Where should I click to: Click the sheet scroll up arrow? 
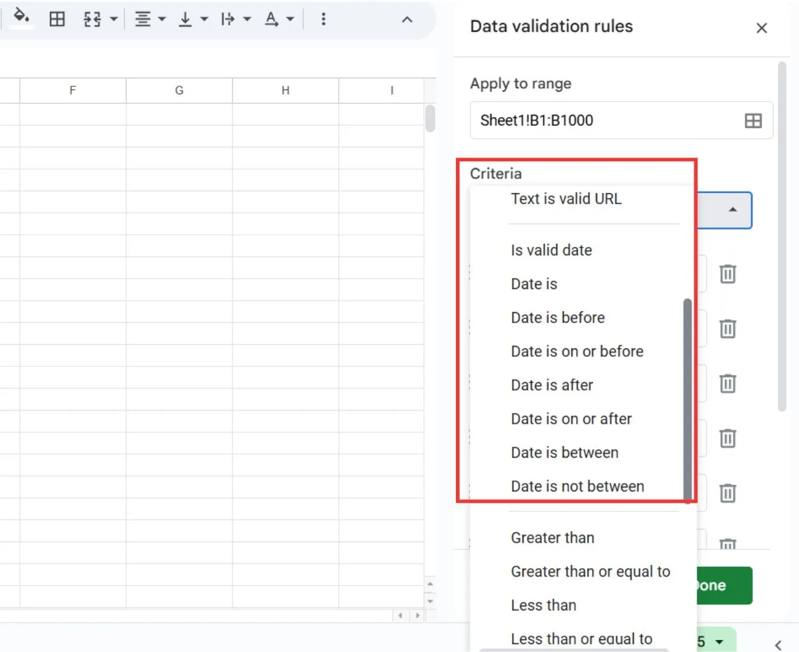tap(430, 584)
